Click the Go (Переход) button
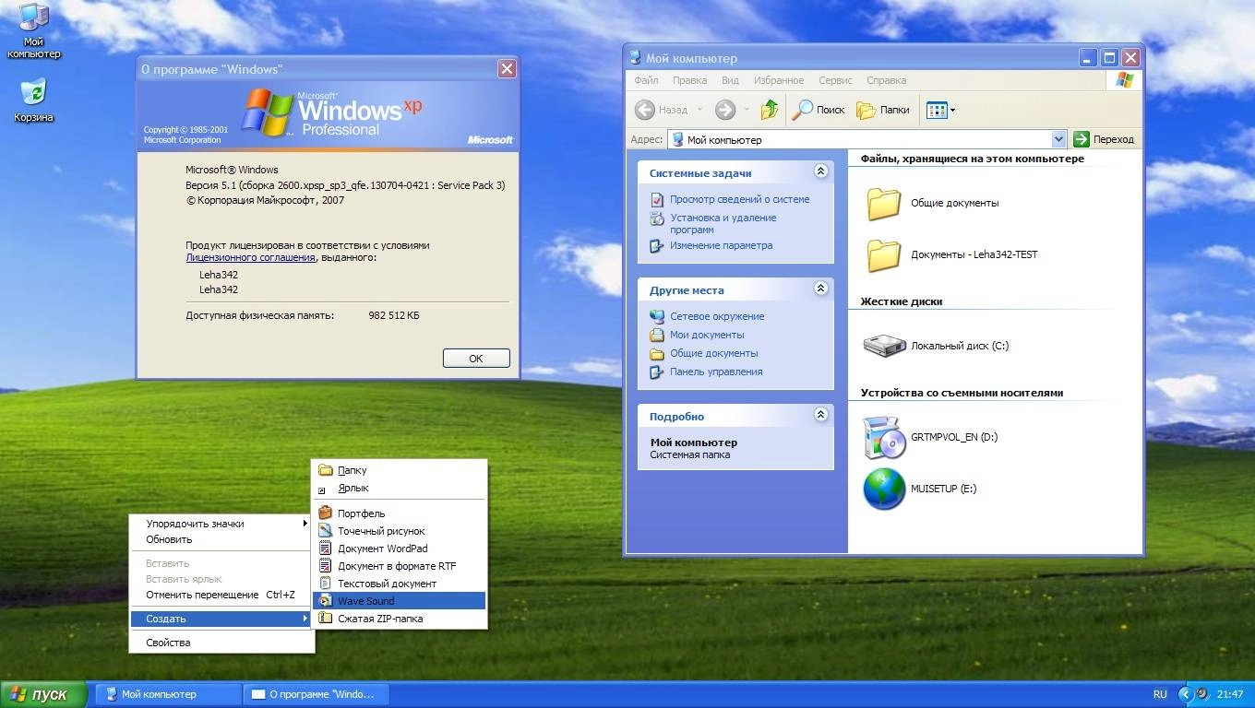1255x708 pixels. coord(1104,139)
